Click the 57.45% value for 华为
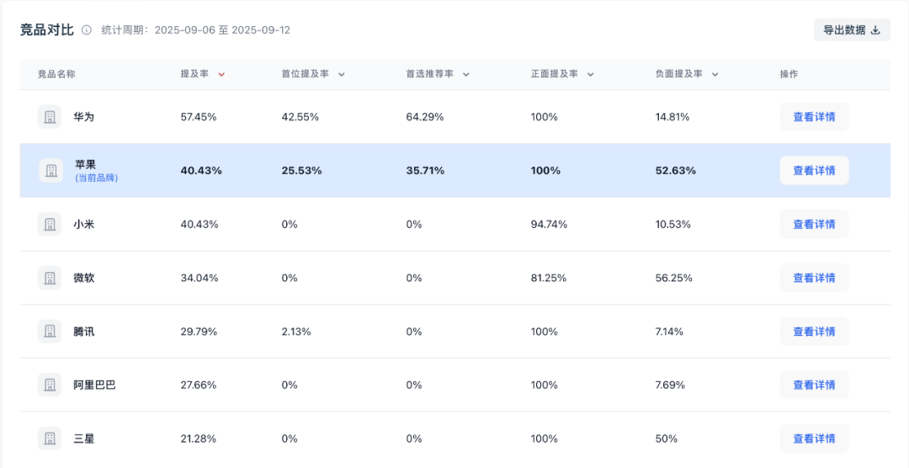 [199, 117]
